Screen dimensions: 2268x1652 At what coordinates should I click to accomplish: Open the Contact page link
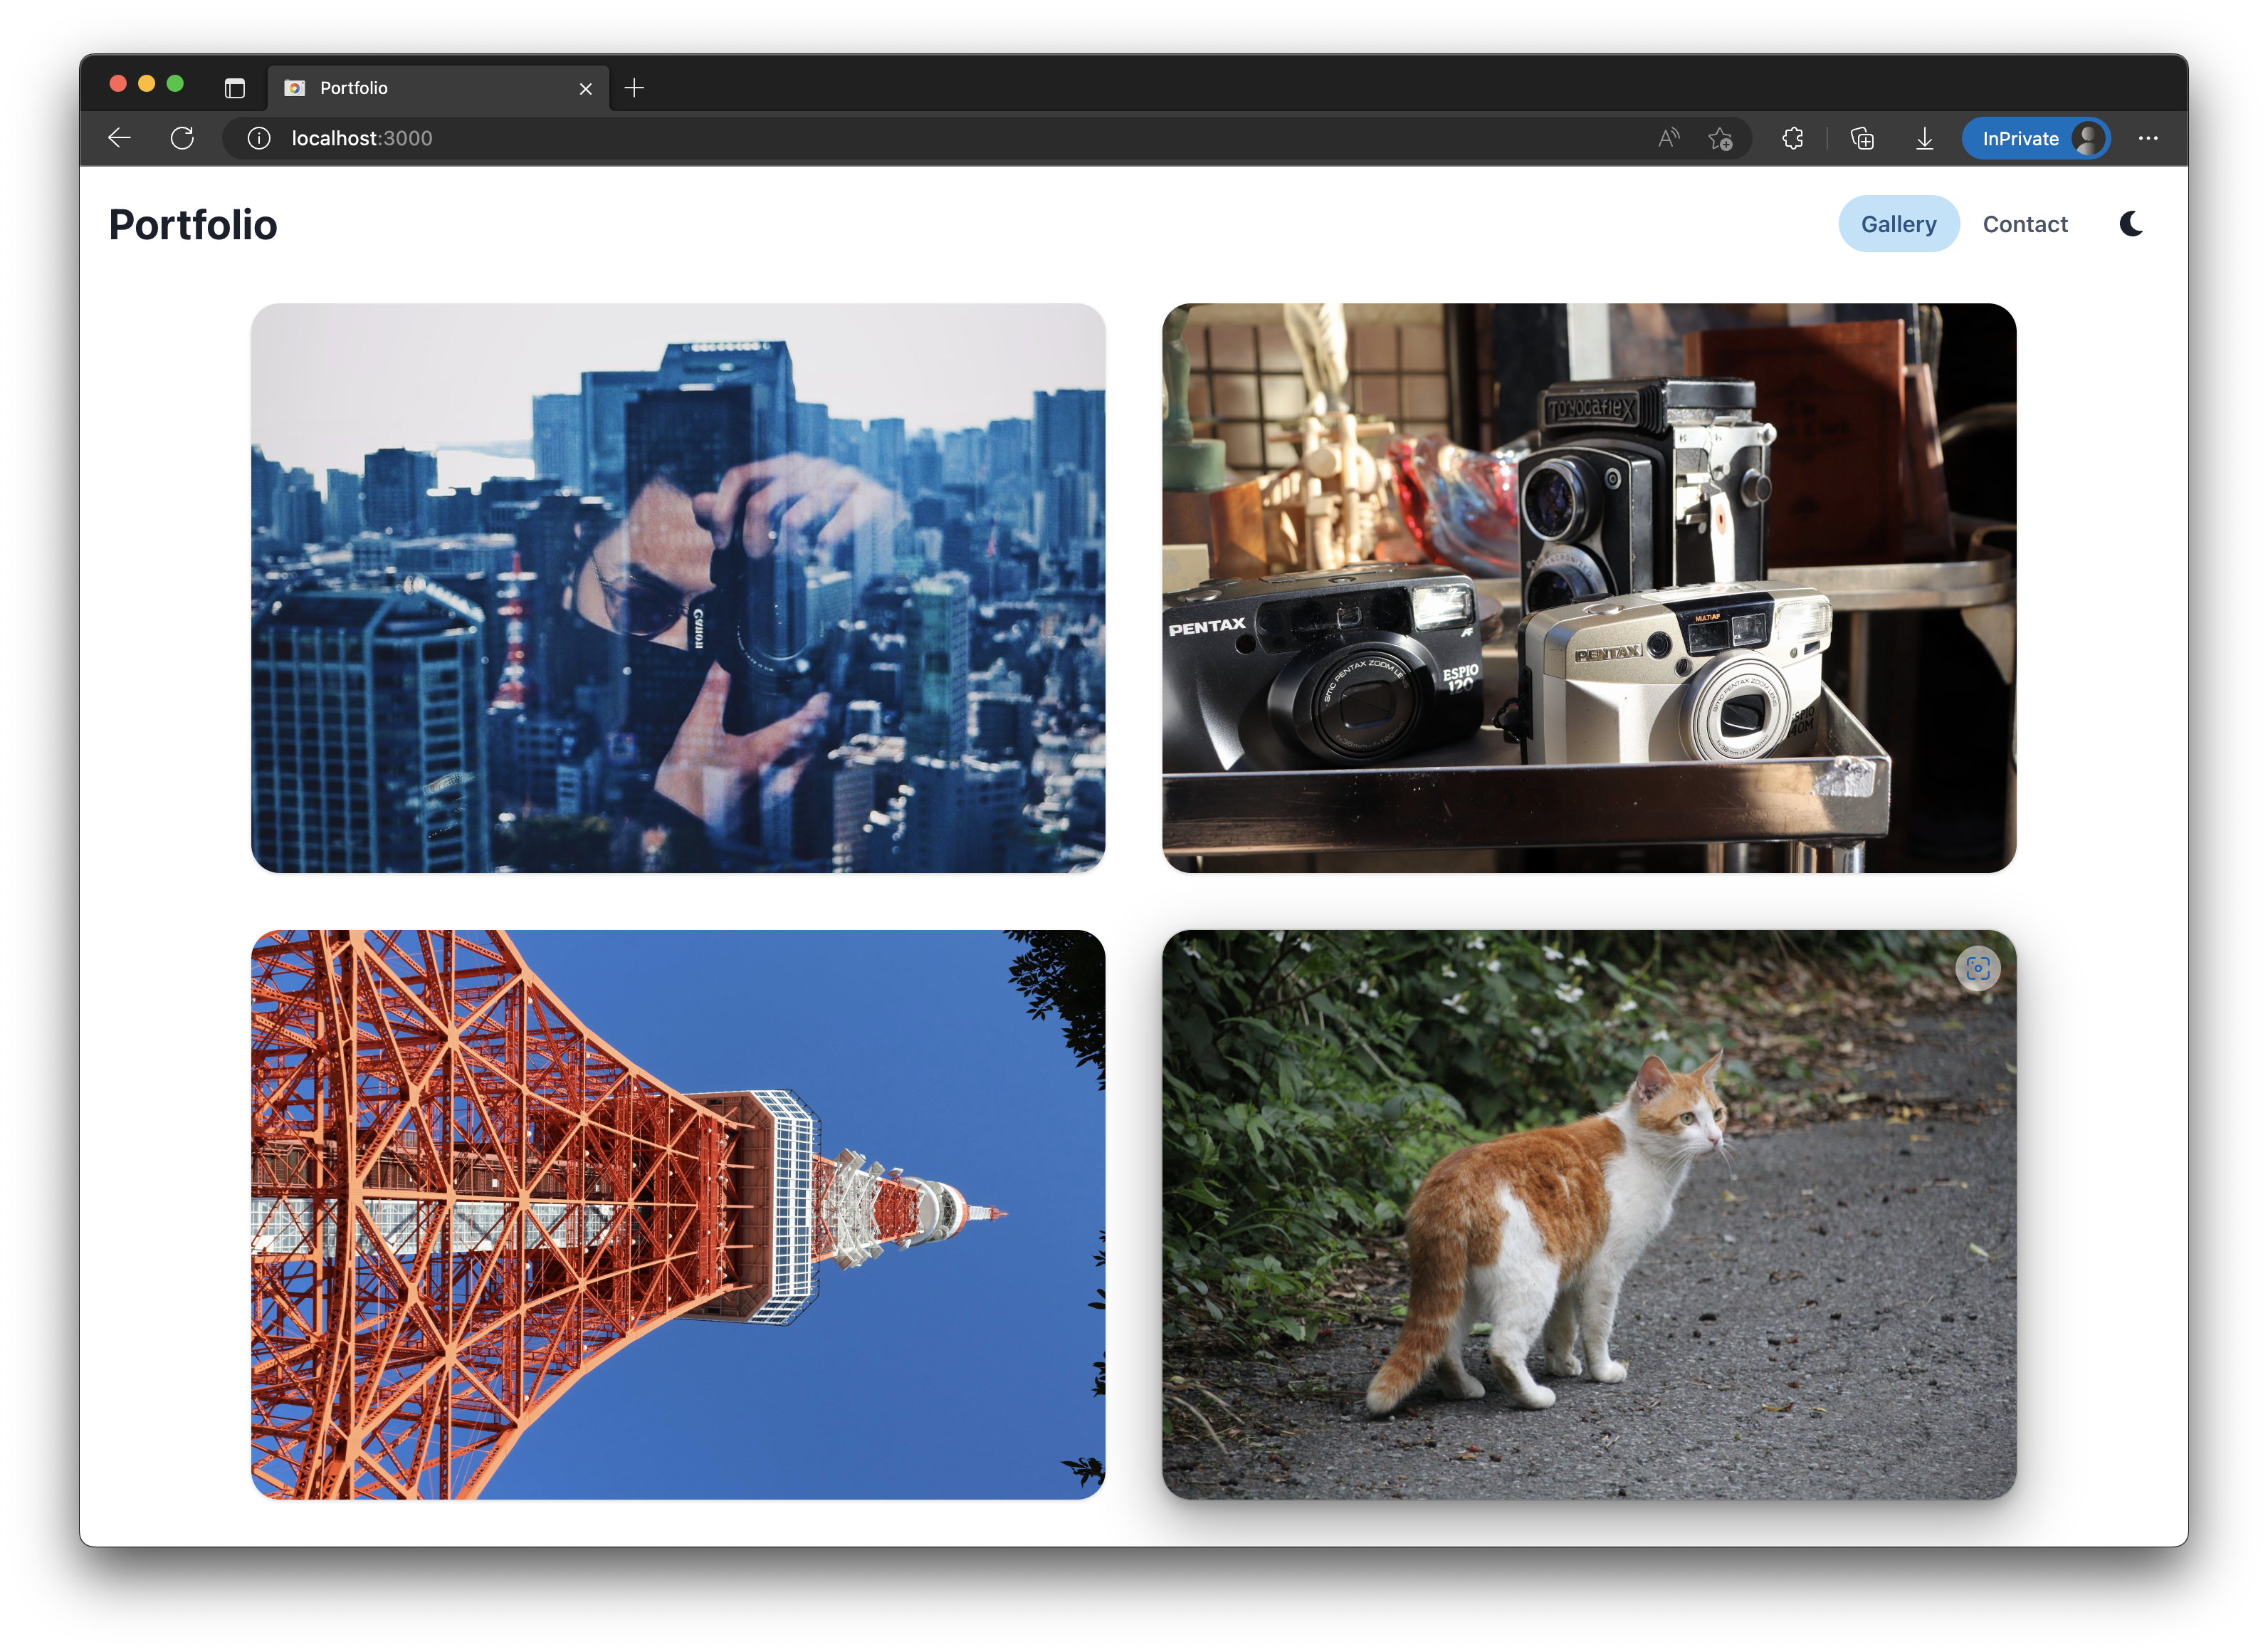[2024, 224]
